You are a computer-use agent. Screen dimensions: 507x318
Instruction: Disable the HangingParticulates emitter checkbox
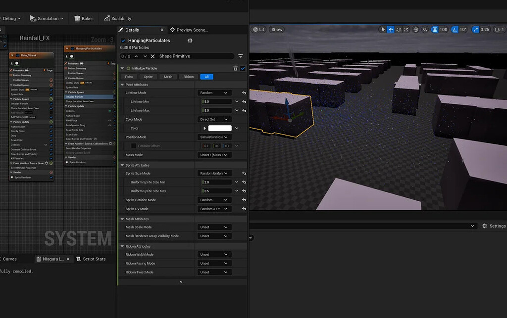pos(123,41)
